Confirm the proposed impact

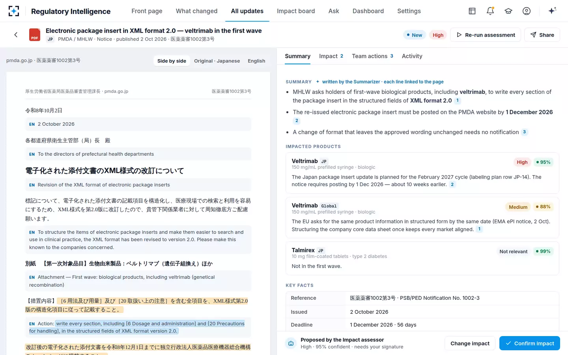(530, 343)
